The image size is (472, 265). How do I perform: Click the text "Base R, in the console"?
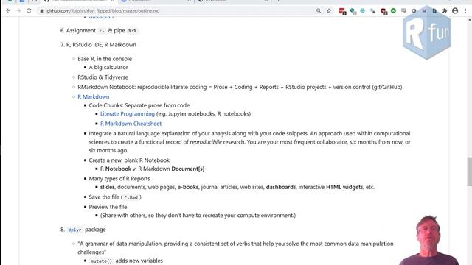pos(105,59)
